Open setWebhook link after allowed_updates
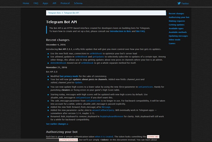The image size is (212, 142). pos(81,57)
